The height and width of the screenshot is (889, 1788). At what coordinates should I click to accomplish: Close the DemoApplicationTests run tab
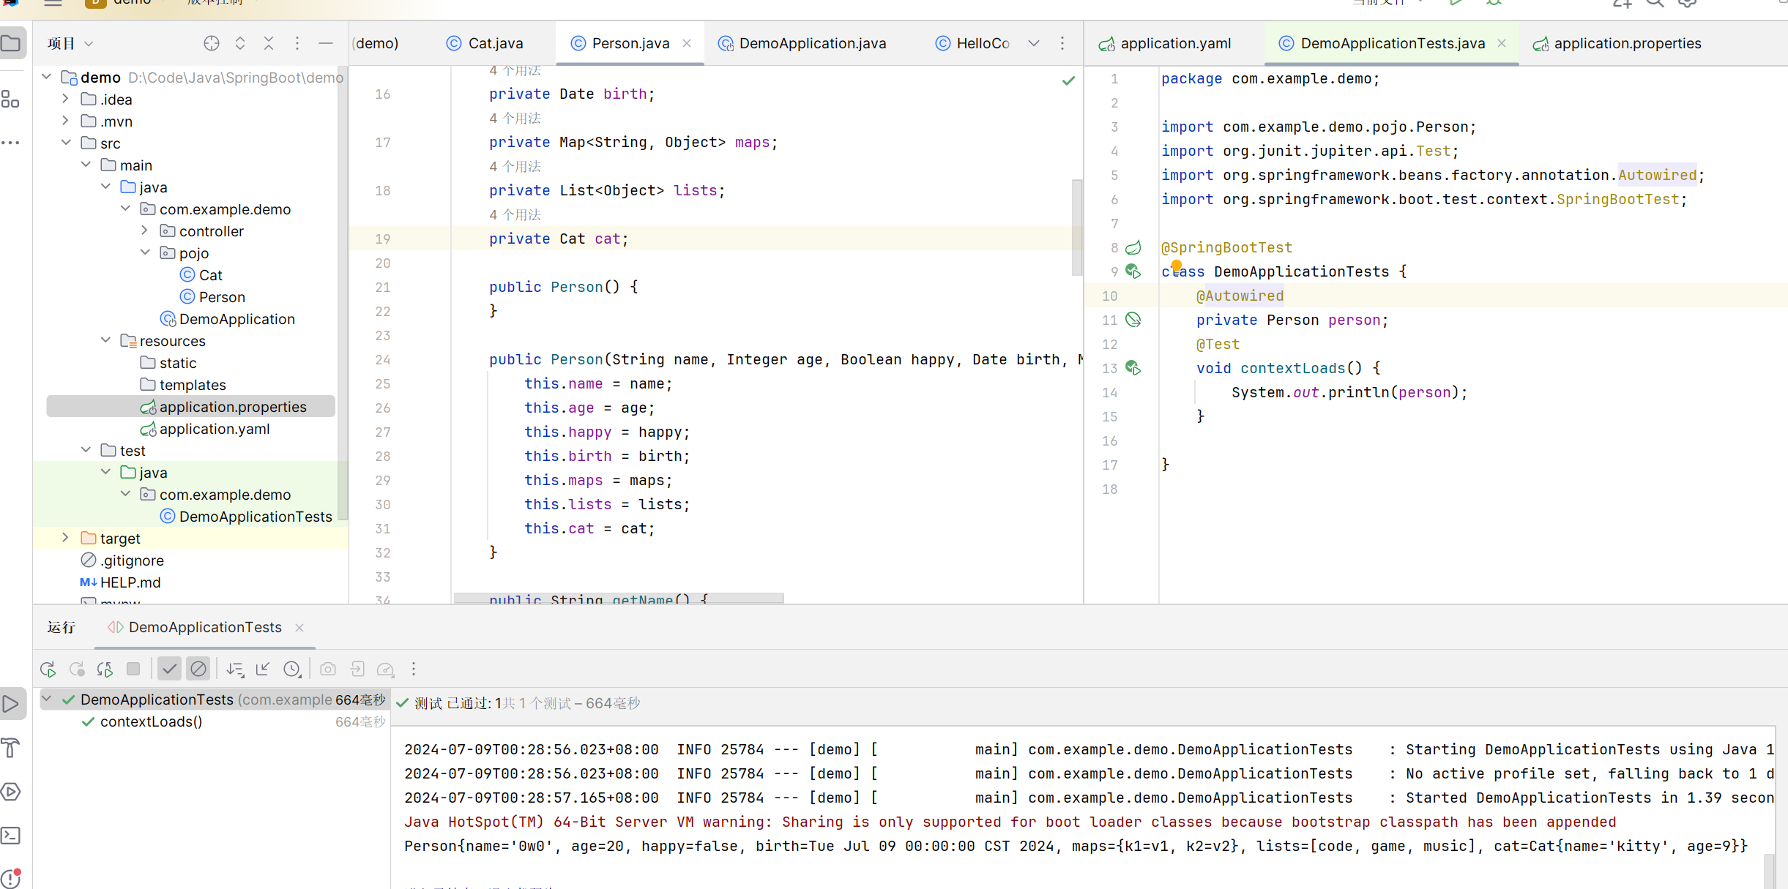(299, 627)
